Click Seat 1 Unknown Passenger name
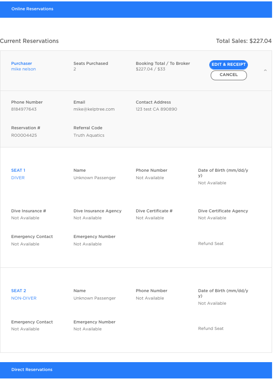The width and height of the screenshot is (273, 392). click(95, 178)
